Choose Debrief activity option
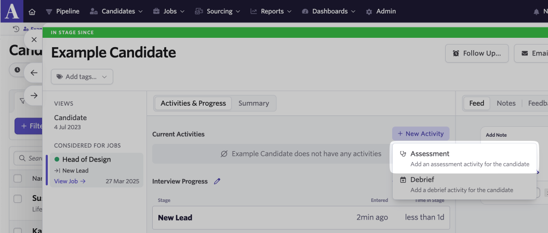This screenshot has width=548, height=233. 464,185
